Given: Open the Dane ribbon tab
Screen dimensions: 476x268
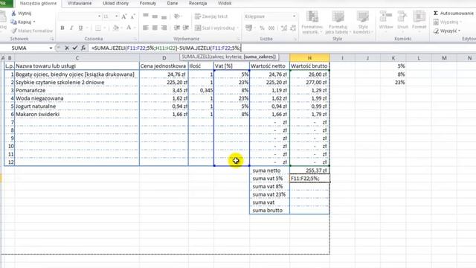Looking at the screenshot, I should (173, 3).
